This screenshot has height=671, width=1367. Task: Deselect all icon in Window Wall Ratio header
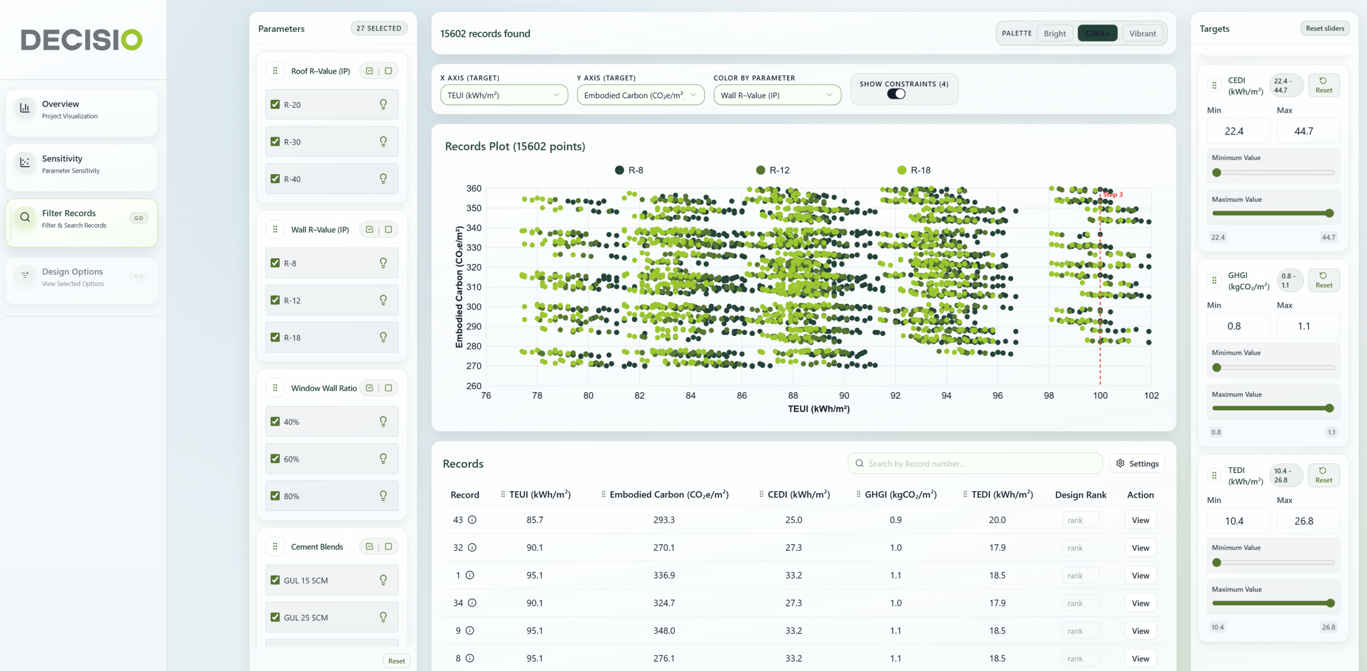click(x=389, y=388)
